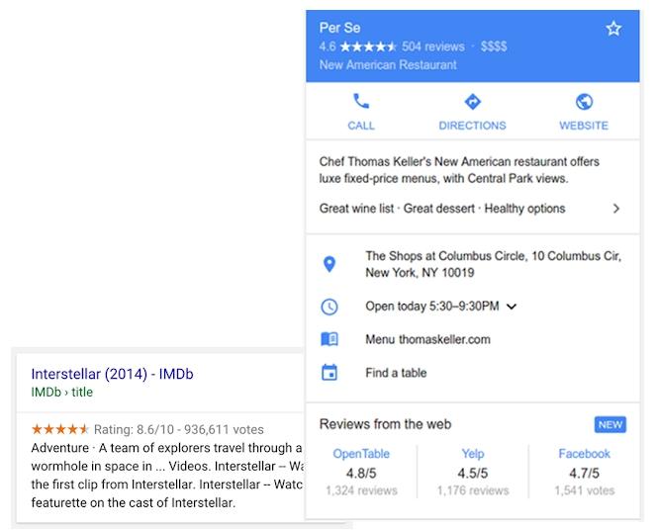This screenshot has width=658, height=530.
Task: Click the orange IMDb rating stars
Action: (60, 429)
